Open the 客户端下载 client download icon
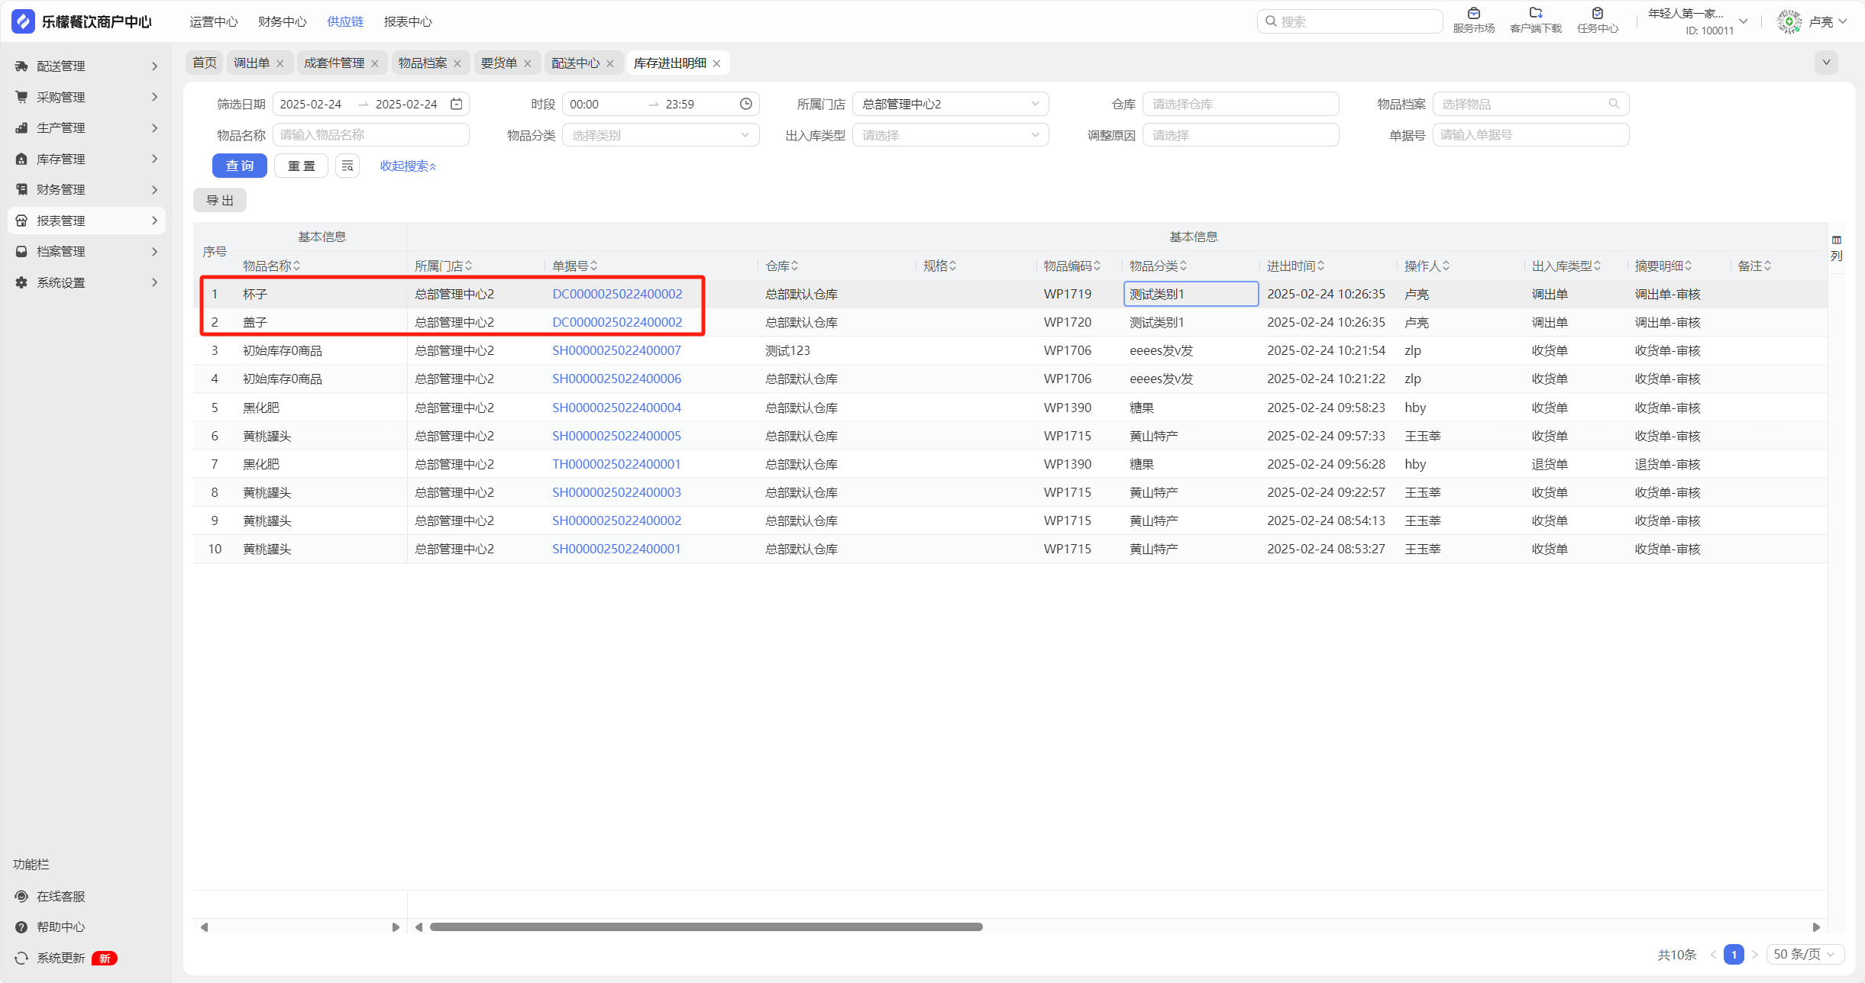The image size is (1865, 983). [1535, 14]
